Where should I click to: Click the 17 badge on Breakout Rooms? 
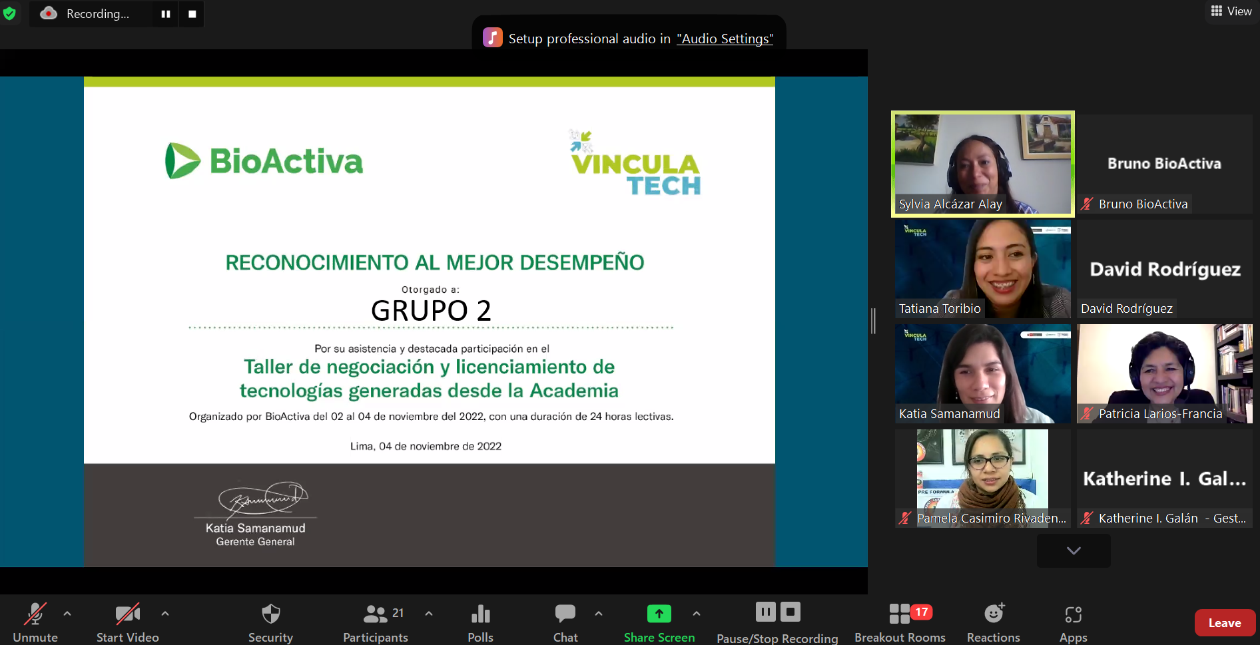pyautogui.click(x=922, y=612)
